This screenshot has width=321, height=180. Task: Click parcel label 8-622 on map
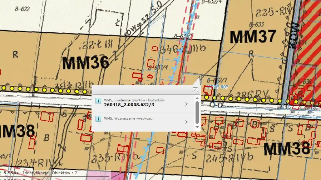(x=21, y=10)
